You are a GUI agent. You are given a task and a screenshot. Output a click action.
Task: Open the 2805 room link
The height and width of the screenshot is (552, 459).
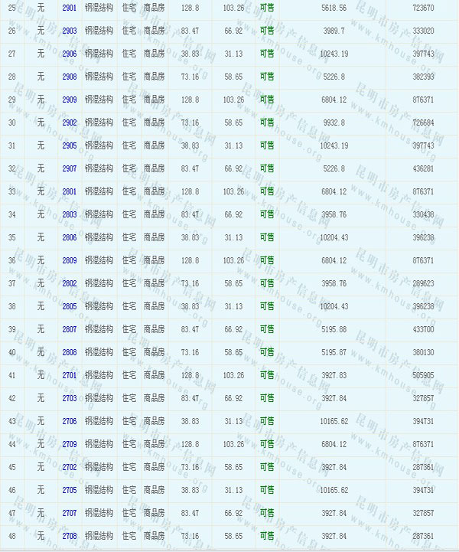(x=70, y=306)
